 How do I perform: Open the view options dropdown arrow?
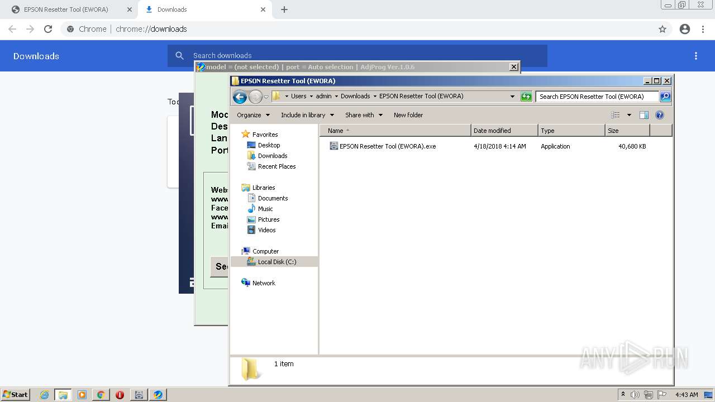pos(629,115)
